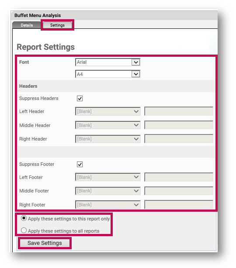Screen dimensions: 236x268
Task: Select Apply these settings to this report only
Action: pos(24,218)
